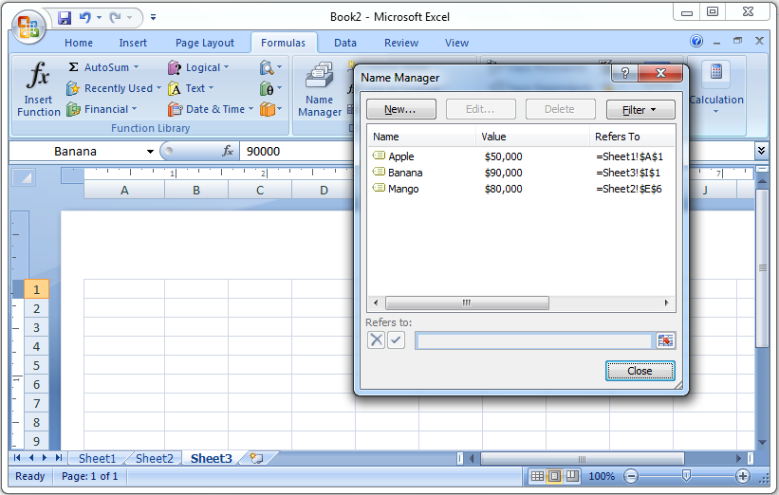This screenshot has width=779, height=495.
Task: Switch to Normal view in status bar
Action: coord(538,477)
